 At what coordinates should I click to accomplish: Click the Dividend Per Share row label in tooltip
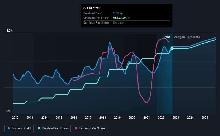click(x=96, y=18)
